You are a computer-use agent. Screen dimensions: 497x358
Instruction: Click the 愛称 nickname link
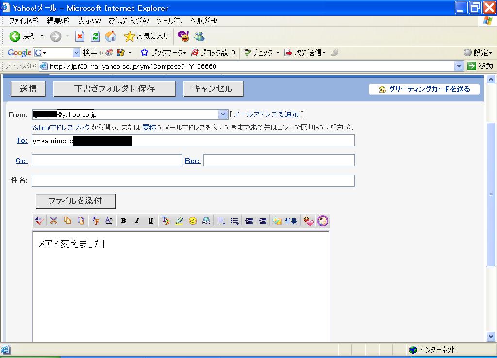tap(149, 128)
